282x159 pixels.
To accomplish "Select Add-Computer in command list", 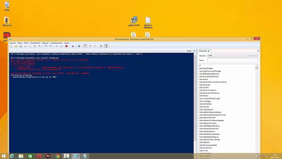I will click(204, 85).
